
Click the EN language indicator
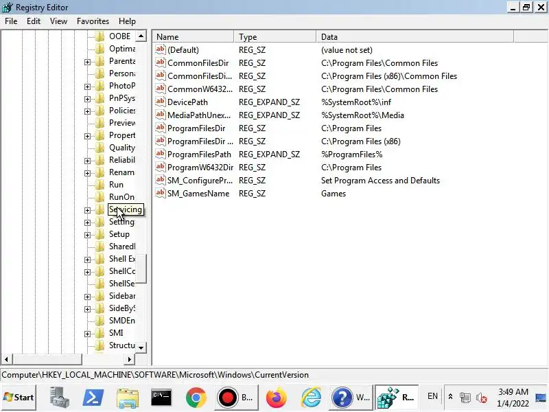coord(432,396)
